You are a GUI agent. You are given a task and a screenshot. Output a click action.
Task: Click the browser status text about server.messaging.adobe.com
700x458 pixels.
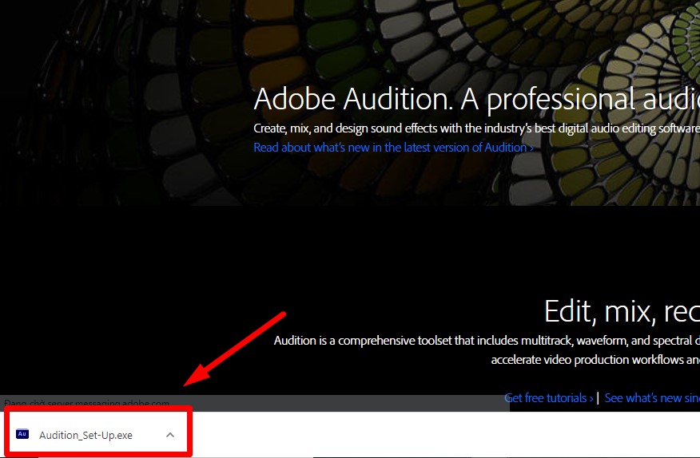coord(86,404)
